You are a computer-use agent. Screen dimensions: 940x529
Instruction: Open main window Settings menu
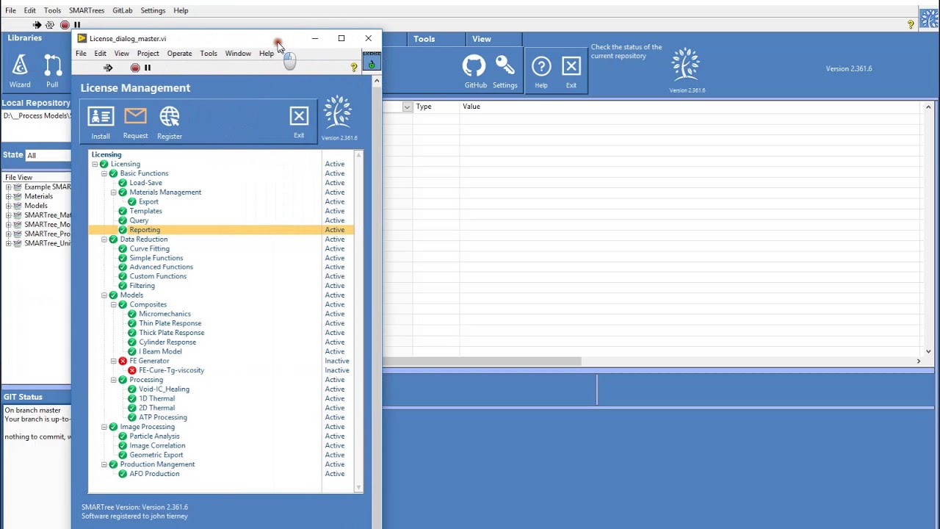click(153, 10)
